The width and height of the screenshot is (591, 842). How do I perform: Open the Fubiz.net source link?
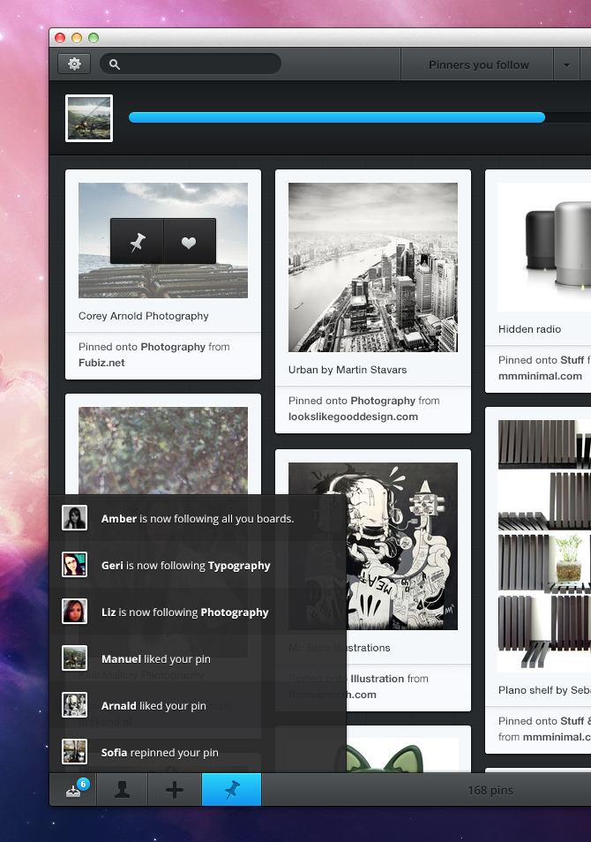click(101, 363)
